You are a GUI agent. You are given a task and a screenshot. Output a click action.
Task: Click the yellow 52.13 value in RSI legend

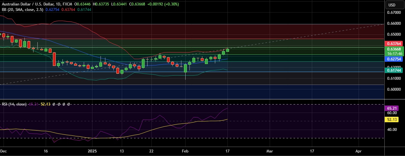[x=45, y=104]
